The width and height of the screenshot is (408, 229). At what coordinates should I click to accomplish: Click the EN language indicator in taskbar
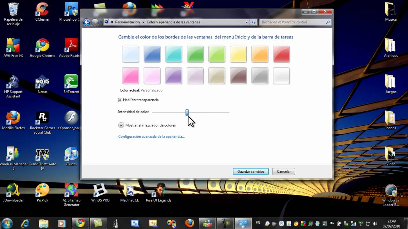pyautogui.click(x=258, y=223)
